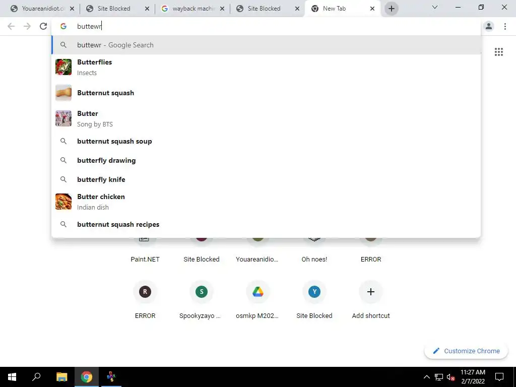Viewport: 516px width, 387px height.
Task: Pick the Butter Song by BTS suggestion
Action: click(266, 118)
